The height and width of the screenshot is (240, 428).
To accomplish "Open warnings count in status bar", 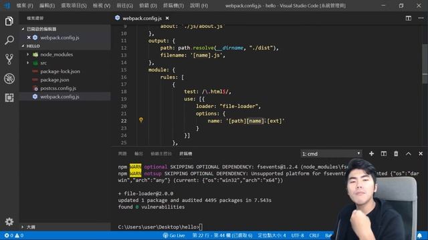I will (19, 235).
